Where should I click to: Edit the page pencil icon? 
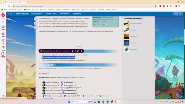click(x=35, y=28)
